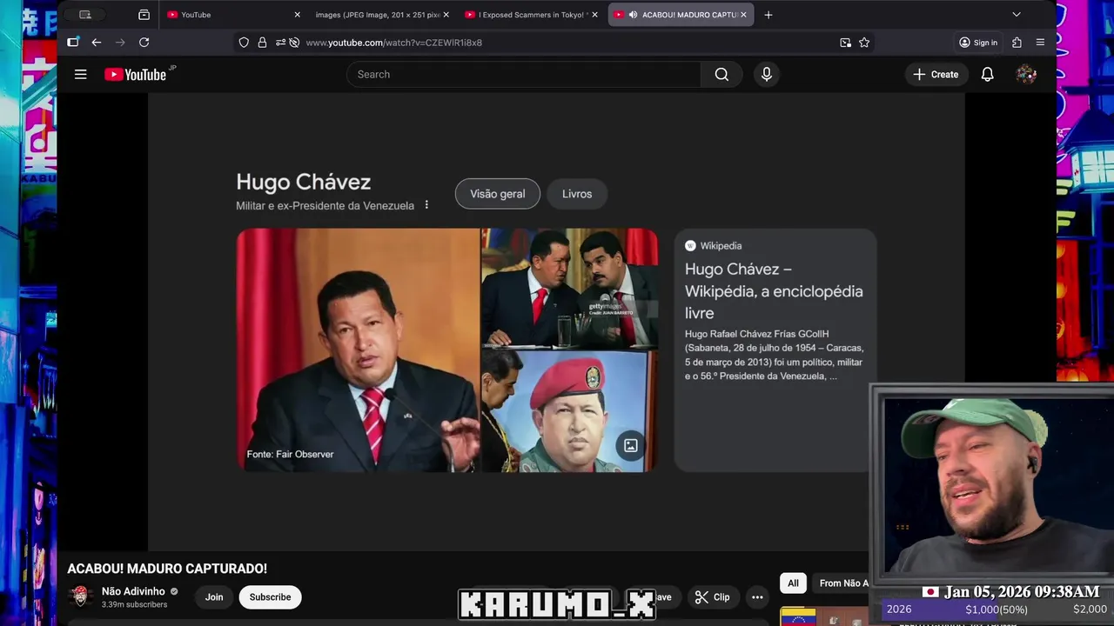Click the Fonte: Fair Observer caption
The image size is (1114, 626).
pyautogui.click(x=290, y=454)
